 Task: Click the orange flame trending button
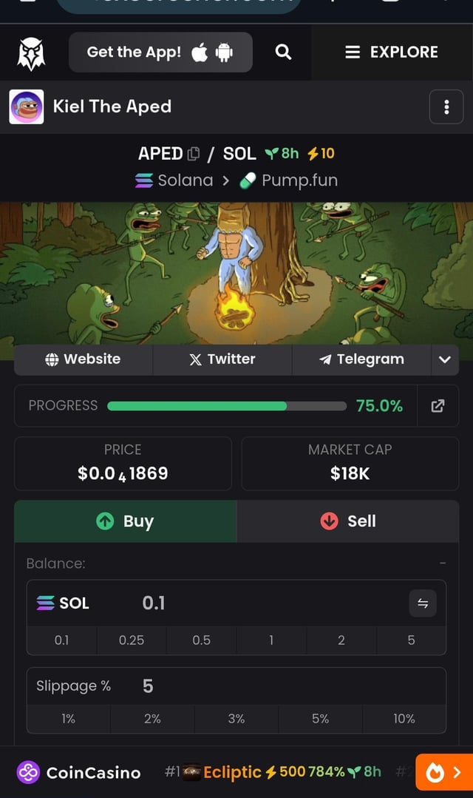[443, 773]
